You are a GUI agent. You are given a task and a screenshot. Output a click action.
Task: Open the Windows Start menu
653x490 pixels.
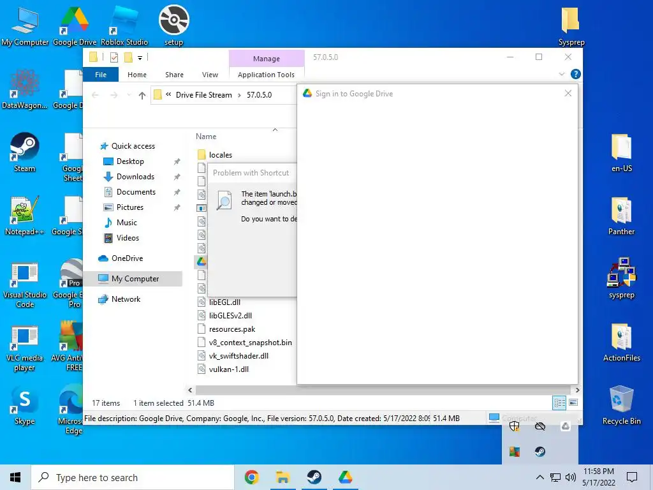15,477
